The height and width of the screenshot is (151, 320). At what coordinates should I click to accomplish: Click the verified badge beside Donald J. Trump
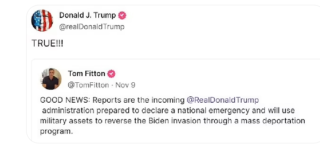tap(122, 15)
